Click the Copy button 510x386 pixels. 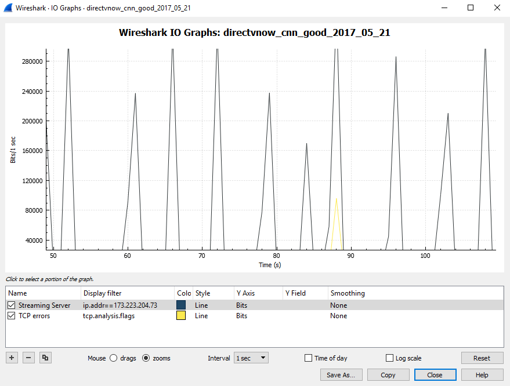point(388,375)
